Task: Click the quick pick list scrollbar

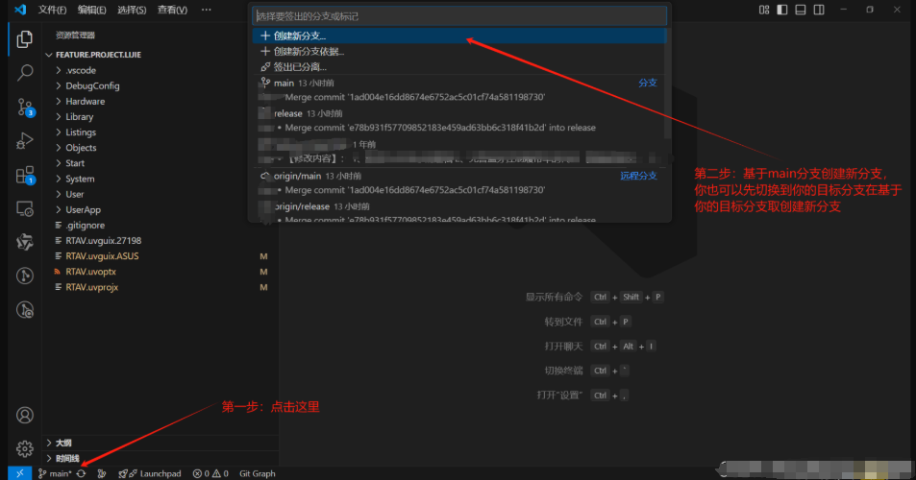Action: coord(668,84)
